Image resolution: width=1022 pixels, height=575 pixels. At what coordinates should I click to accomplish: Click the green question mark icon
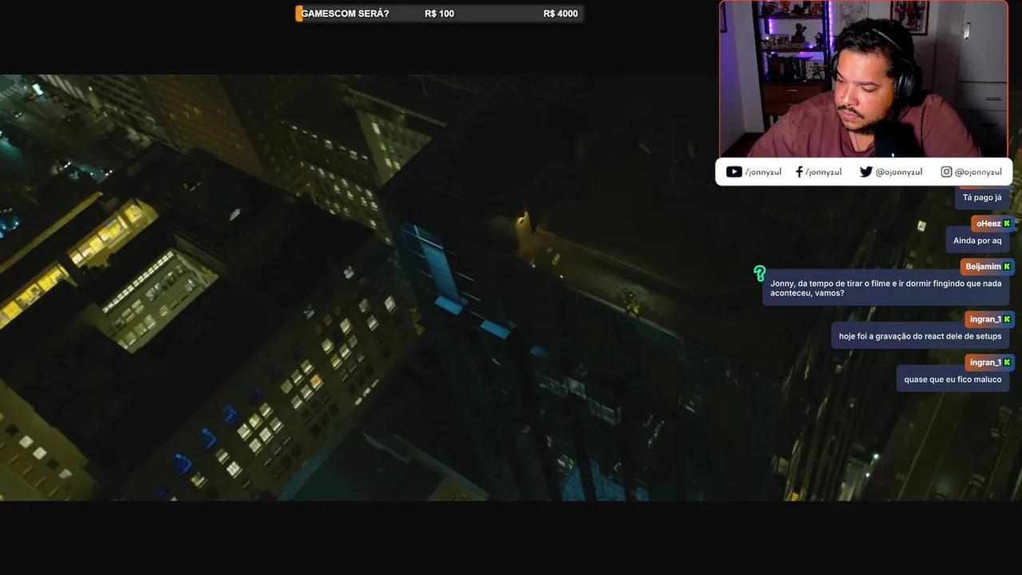pos(759,274)
